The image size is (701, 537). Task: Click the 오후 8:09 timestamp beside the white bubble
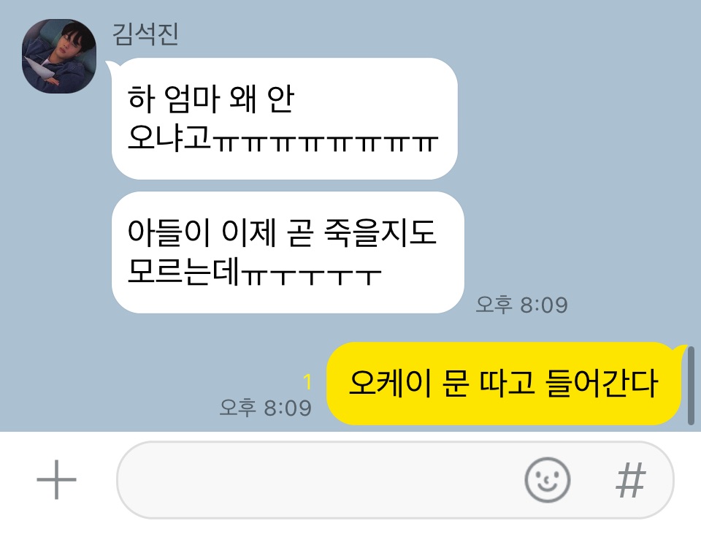click(x=521, y=305)
